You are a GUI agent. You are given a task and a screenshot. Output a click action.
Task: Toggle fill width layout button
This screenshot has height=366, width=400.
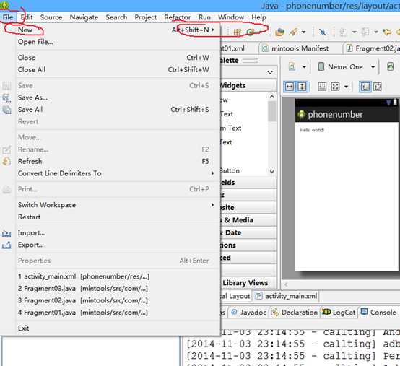(290, 87)
